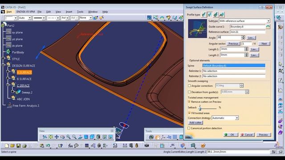Click the Axis System icon in Tools toolbar
This screenshot has height=160, width=285.
pos(163,137)
